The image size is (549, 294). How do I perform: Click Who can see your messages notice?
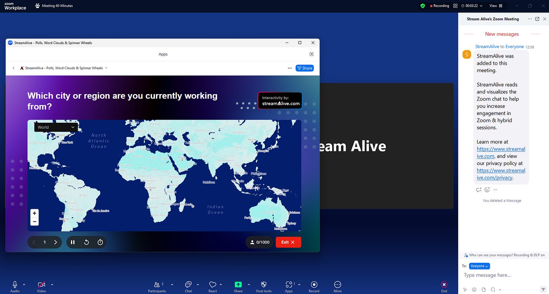point(505,255)
